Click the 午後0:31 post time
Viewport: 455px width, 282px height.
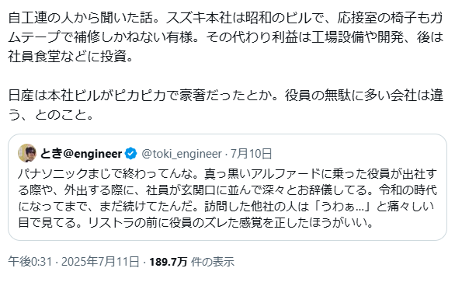point(30,262)
